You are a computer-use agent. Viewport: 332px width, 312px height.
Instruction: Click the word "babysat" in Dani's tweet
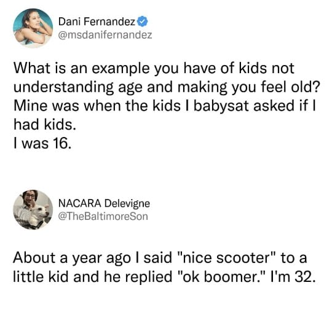click(221, 106)
